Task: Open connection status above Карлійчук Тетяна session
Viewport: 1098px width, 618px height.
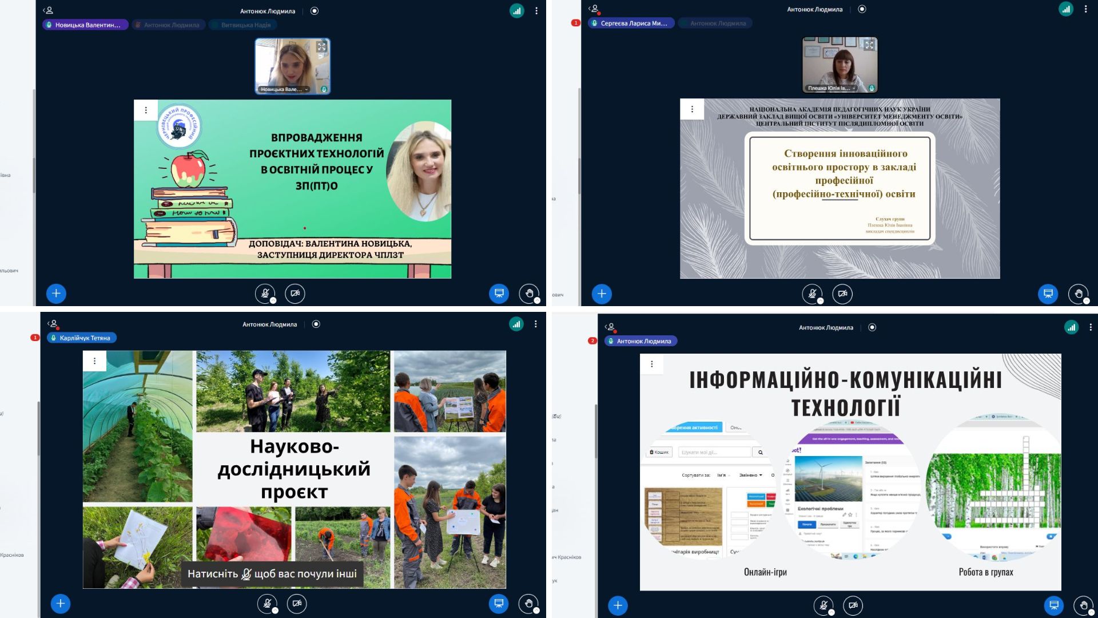Action: point(516,324)
